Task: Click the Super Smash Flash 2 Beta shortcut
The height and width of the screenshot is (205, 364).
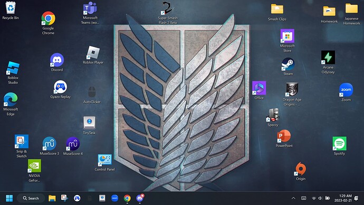Action: [168, 13]
